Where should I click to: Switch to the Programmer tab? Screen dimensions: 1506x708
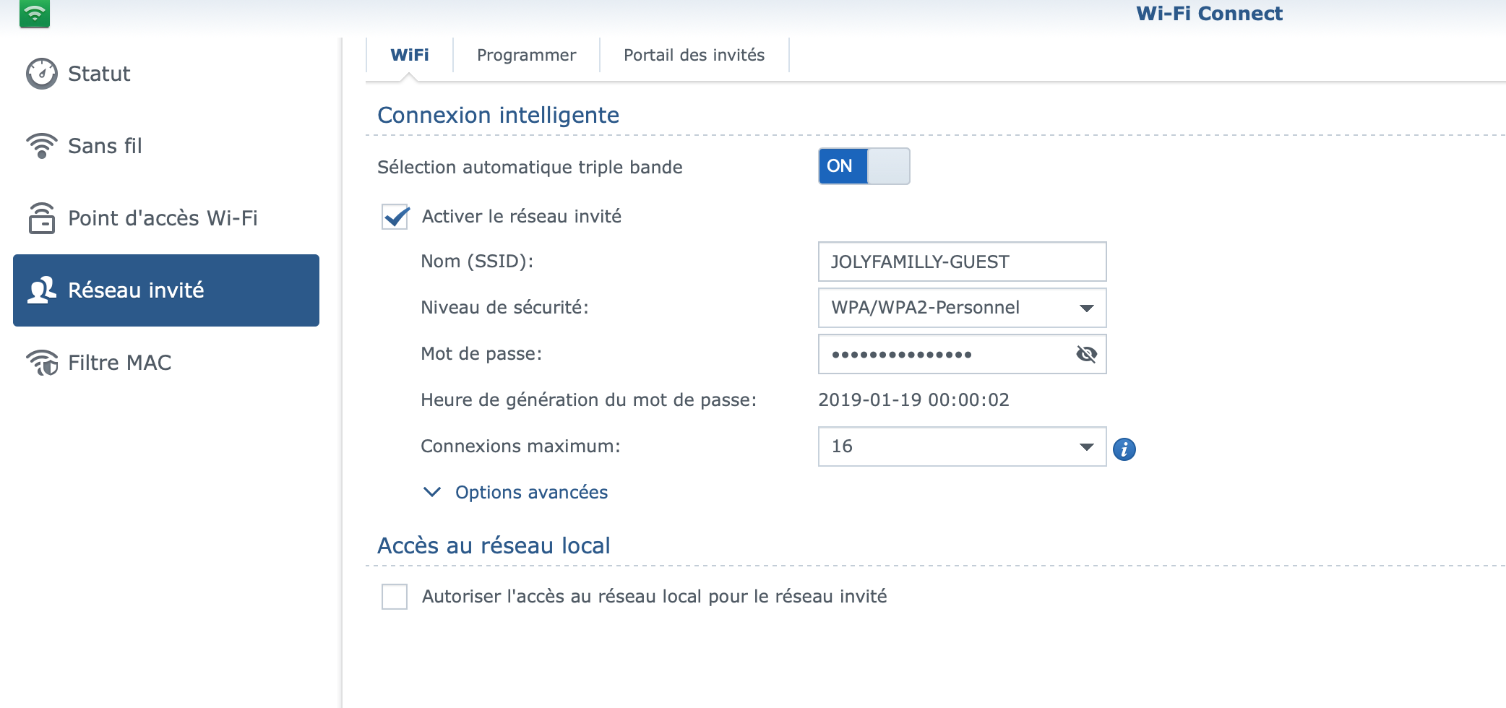coord(526,56)
